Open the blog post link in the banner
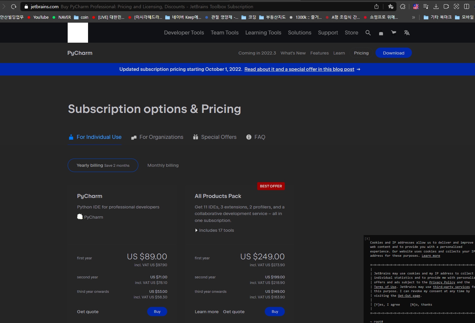The width and height of the screenshot is (475, 323). tap(299, 69)
